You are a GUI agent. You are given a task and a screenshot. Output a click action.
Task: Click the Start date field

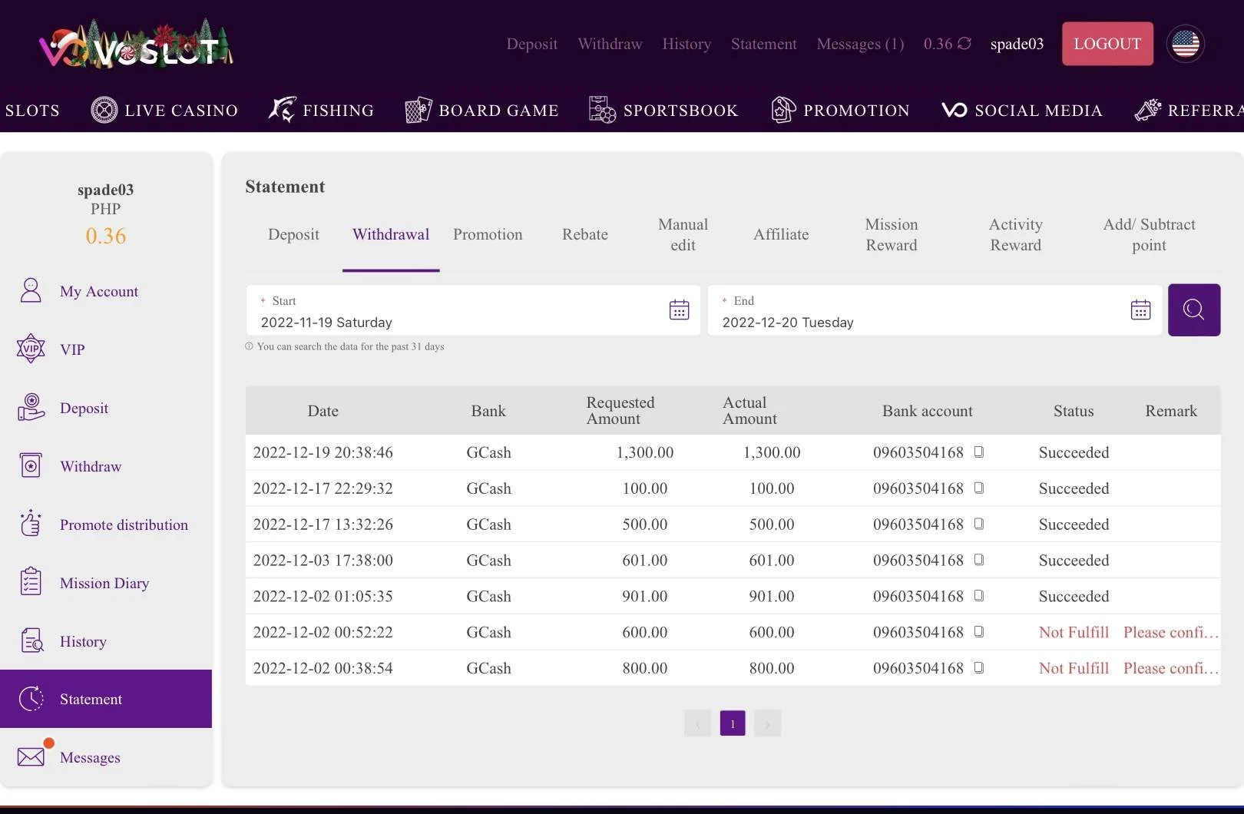click(x=473, y=310)
